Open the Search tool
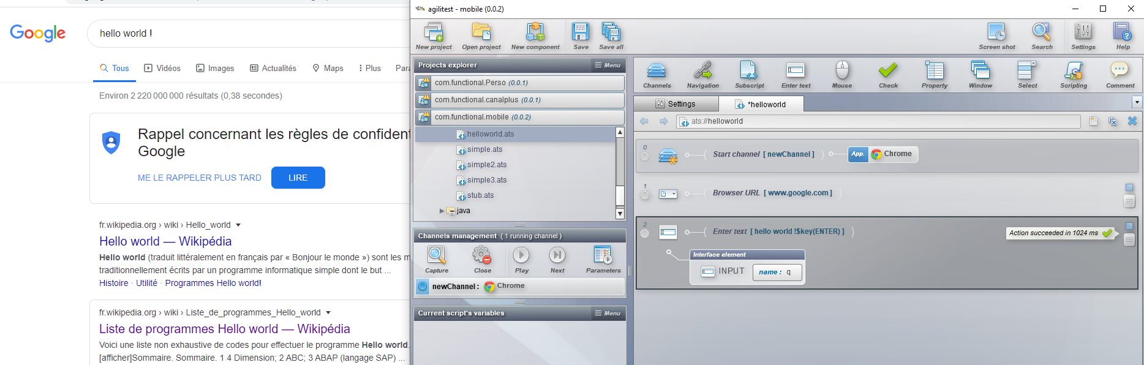The image size is (1144, 365). [x=1042, y=36]
